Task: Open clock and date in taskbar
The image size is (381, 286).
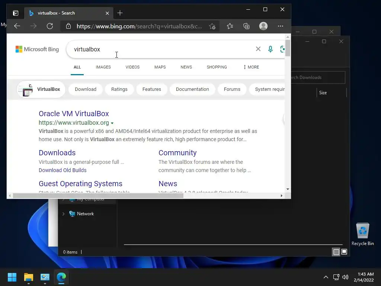Action: point(364,277)
